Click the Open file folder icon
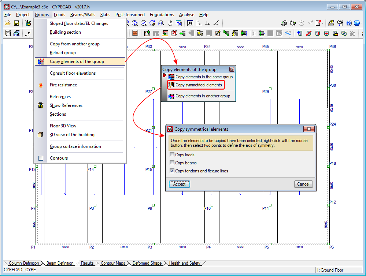 (7, 23)
